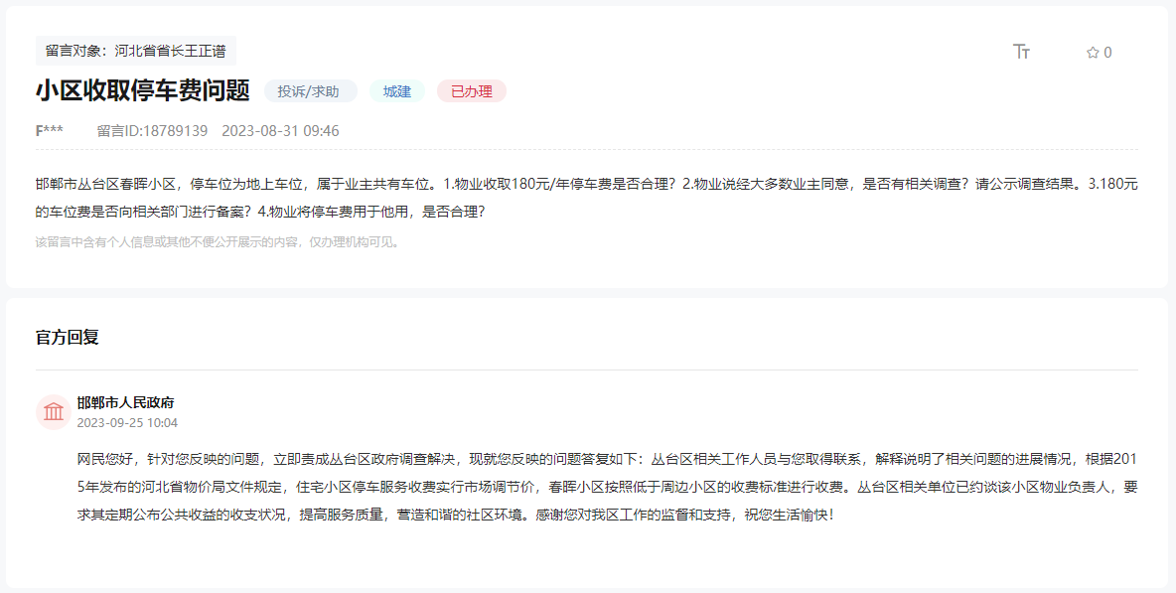The width and height of the screenshot is (1176, 593).
Task: Click the 投诉/求助 tag
Action: [x=310, y=91]
